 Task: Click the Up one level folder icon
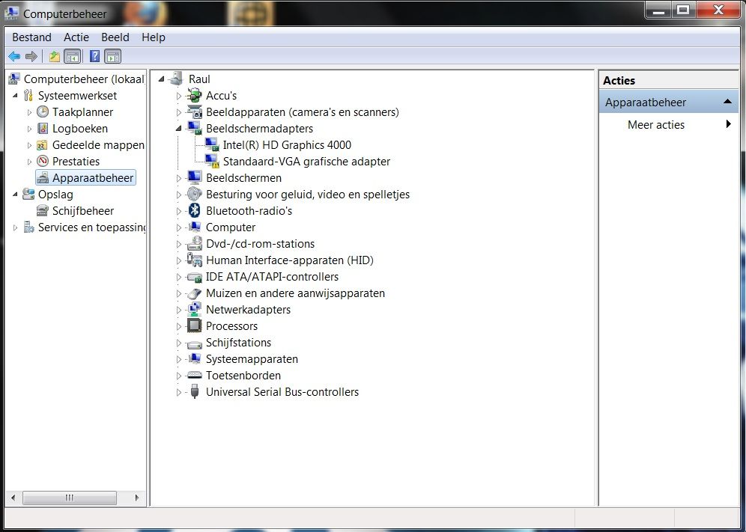pyautogui.click(x=55, y=57)
